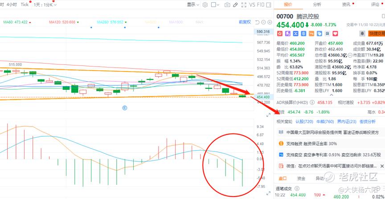
Task: Click the red Hong Kong market badge
Action: pyautogui.click(x=280, y=33)
